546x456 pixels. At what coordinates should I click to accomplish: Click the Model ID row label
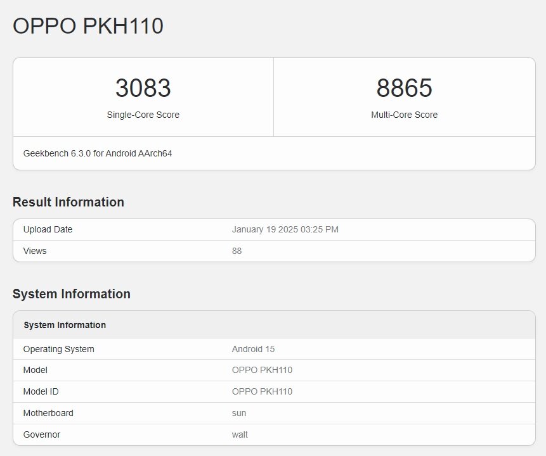41,391
